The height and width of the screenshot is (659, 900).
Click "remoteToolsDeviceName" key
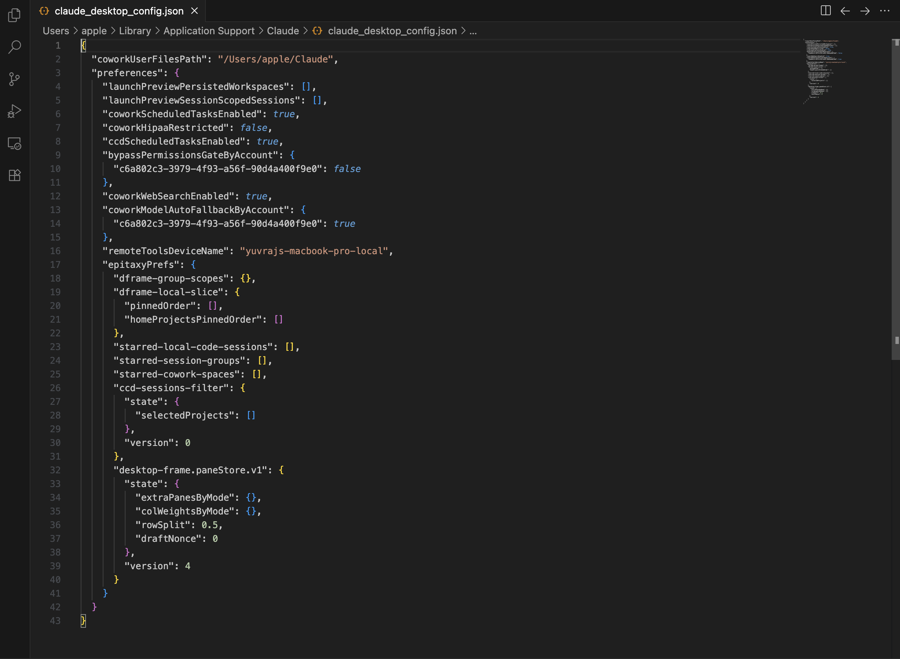pyautogui.click(x=165, y=251)
